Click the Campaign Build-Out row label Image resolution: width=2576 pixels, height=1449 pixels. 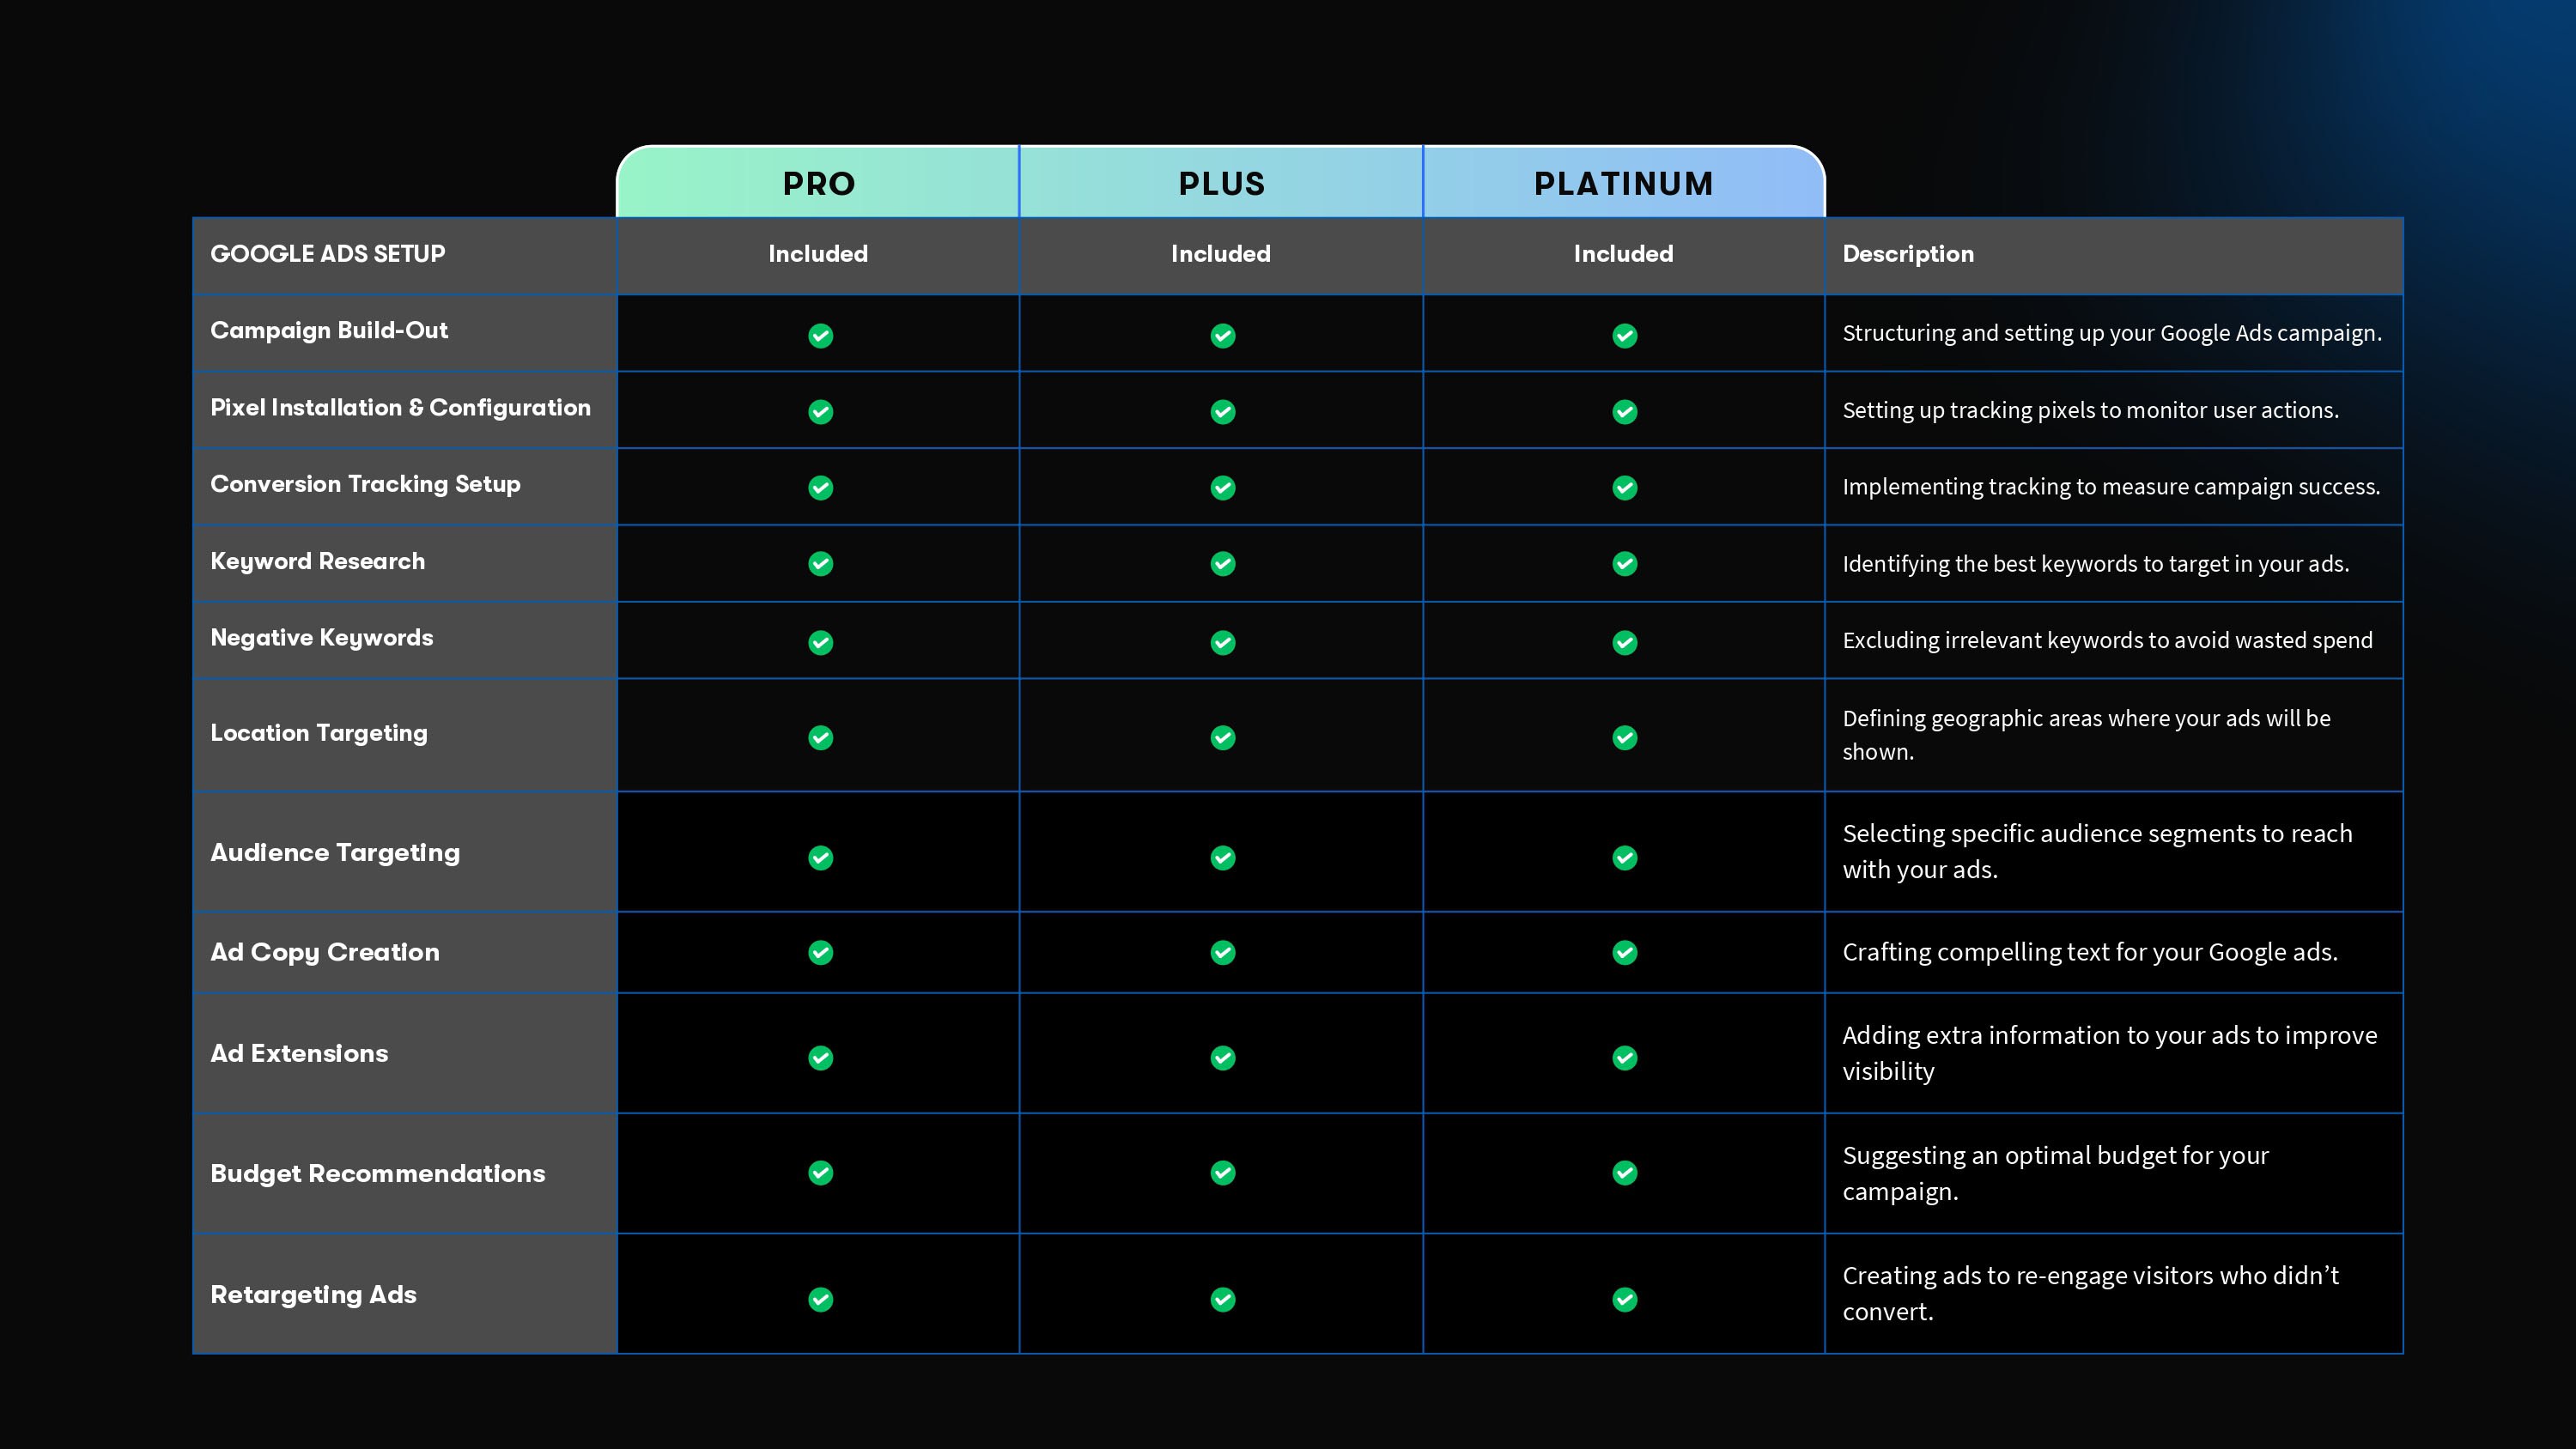(x=329, y=331)
